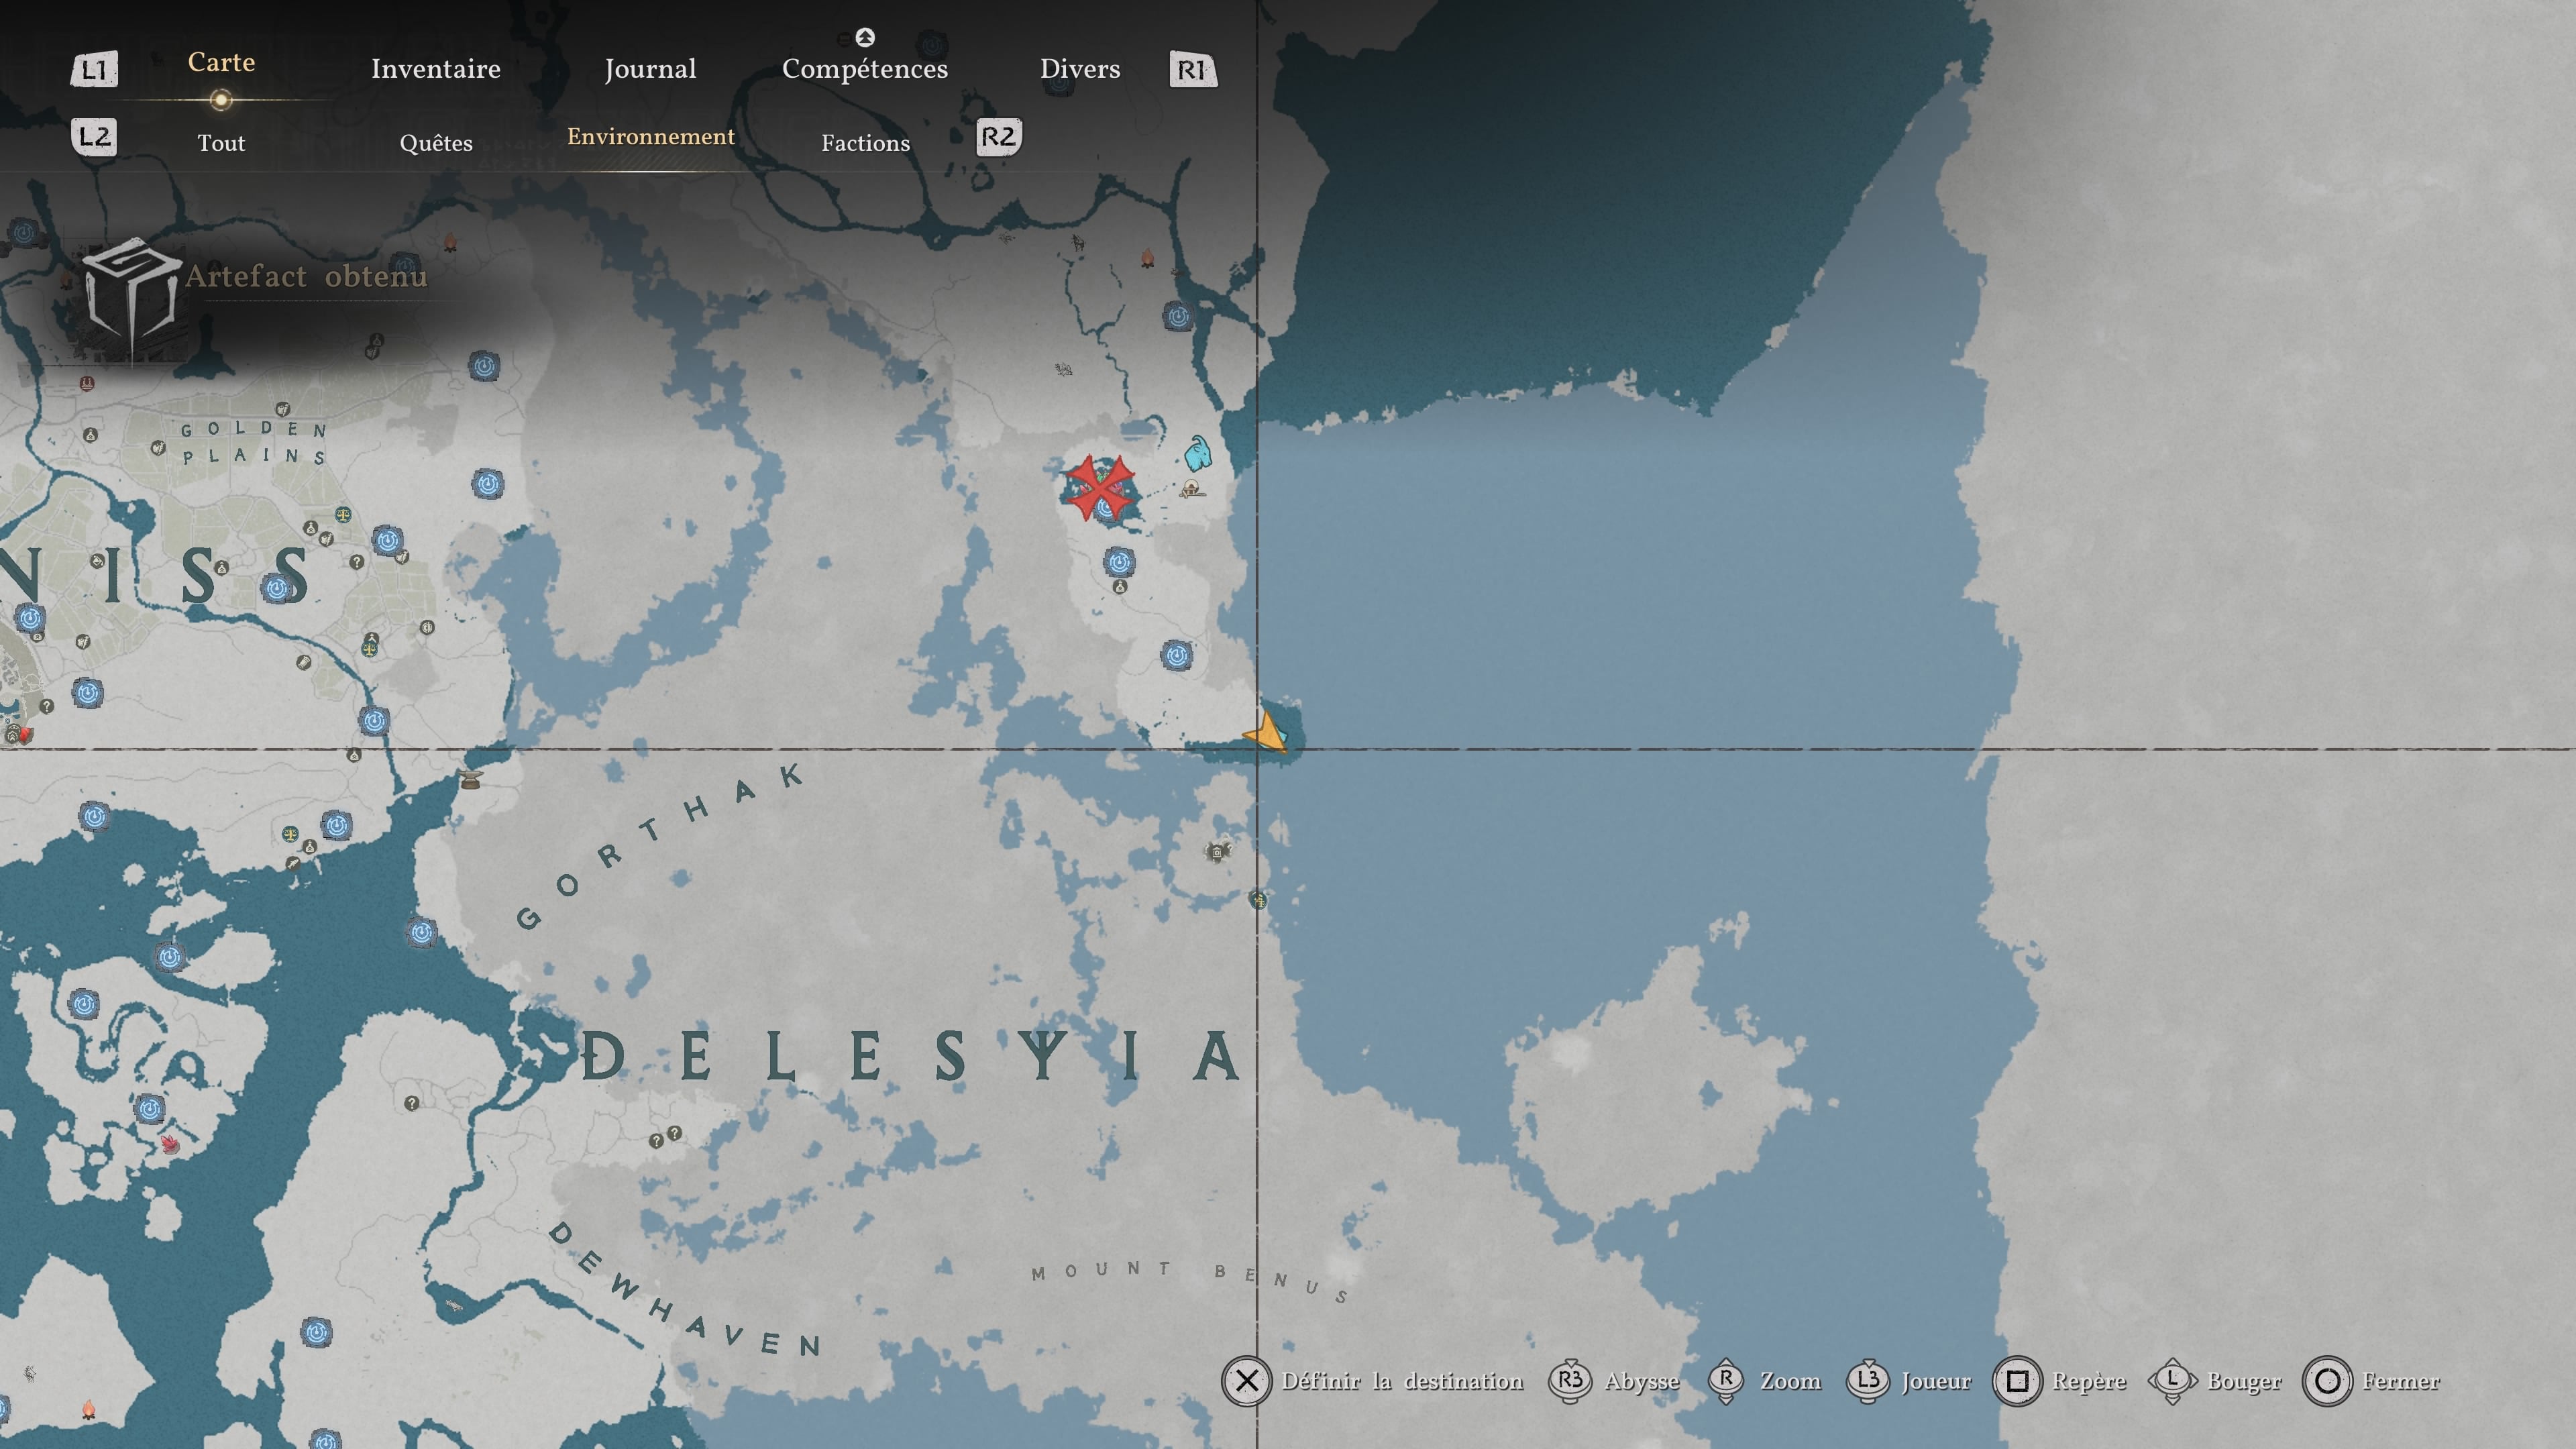Click the campfire icon north of the red X
The width and height of the screenshot is (2576, 1449).
coord(1147,259)
